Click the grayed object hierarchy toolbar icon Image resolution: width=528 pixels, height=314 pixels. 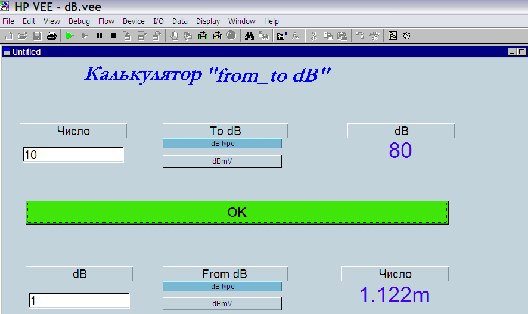(360, 36)
